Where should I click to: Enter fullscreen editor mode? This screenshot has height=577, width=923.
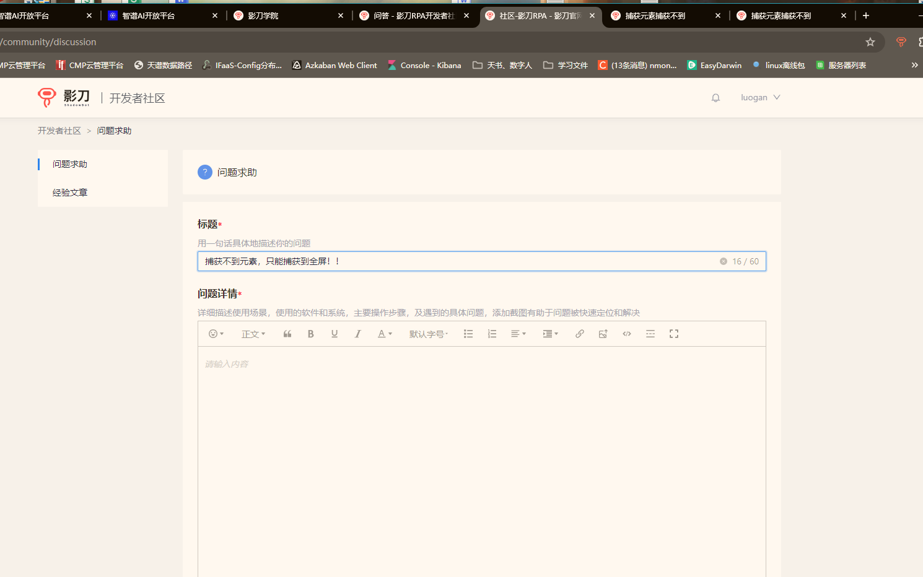point(674,334)
